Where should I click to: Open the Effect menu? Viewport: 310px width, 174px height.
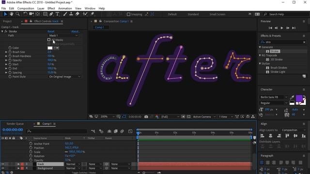51,8
